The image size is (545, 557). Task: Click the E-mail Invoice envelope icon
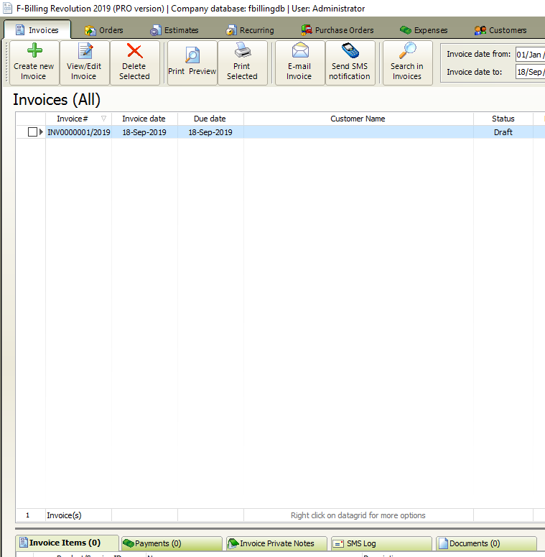299,52
